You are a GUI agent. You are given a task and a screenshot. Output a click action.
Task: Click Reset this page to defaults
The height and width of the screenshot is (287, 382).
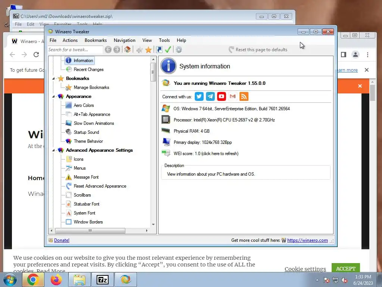coord(258,50)
